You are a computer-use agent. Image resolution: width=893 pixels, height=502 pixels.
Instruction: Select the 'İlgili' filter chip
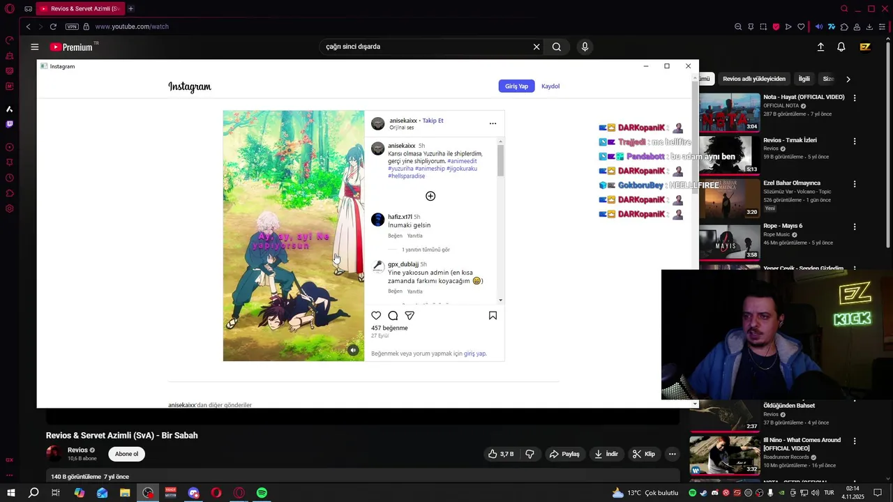(x=804, y=79)
